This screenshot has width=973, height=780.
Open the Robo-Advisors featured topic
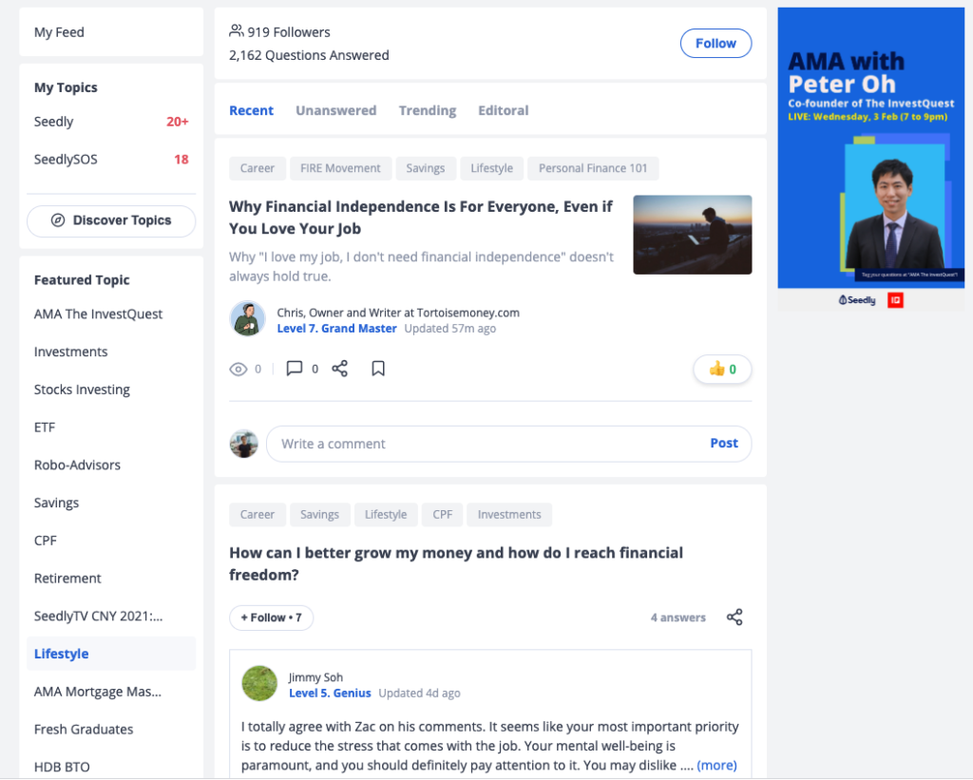coord(77,465)
